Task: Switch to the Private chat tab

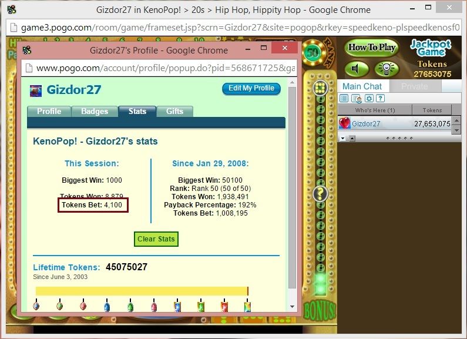Action: pyautogui.click(x=415, y=86)
